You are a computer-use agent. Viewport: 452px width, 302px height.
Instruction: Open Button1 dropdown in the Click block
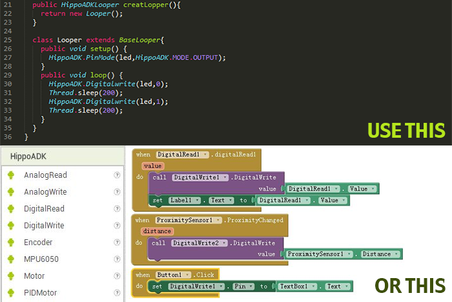[x=174, y=275]
